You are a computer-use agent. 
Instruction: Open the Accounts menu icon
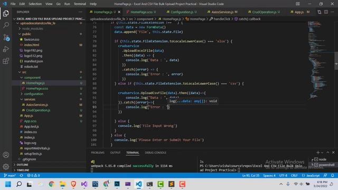pos(6,155)
